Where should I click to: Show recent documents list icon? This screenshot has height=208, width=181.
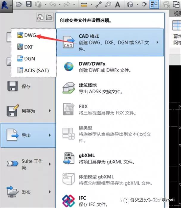pos(40,18)
